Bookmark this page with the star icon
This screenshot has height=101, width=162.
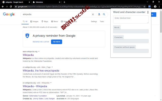click(x=144, y=7)
